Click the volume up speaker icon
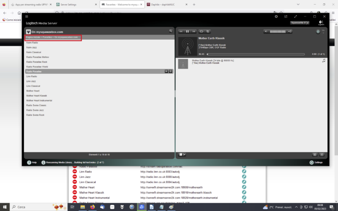338x211 pixels. [x=289, y=32]
